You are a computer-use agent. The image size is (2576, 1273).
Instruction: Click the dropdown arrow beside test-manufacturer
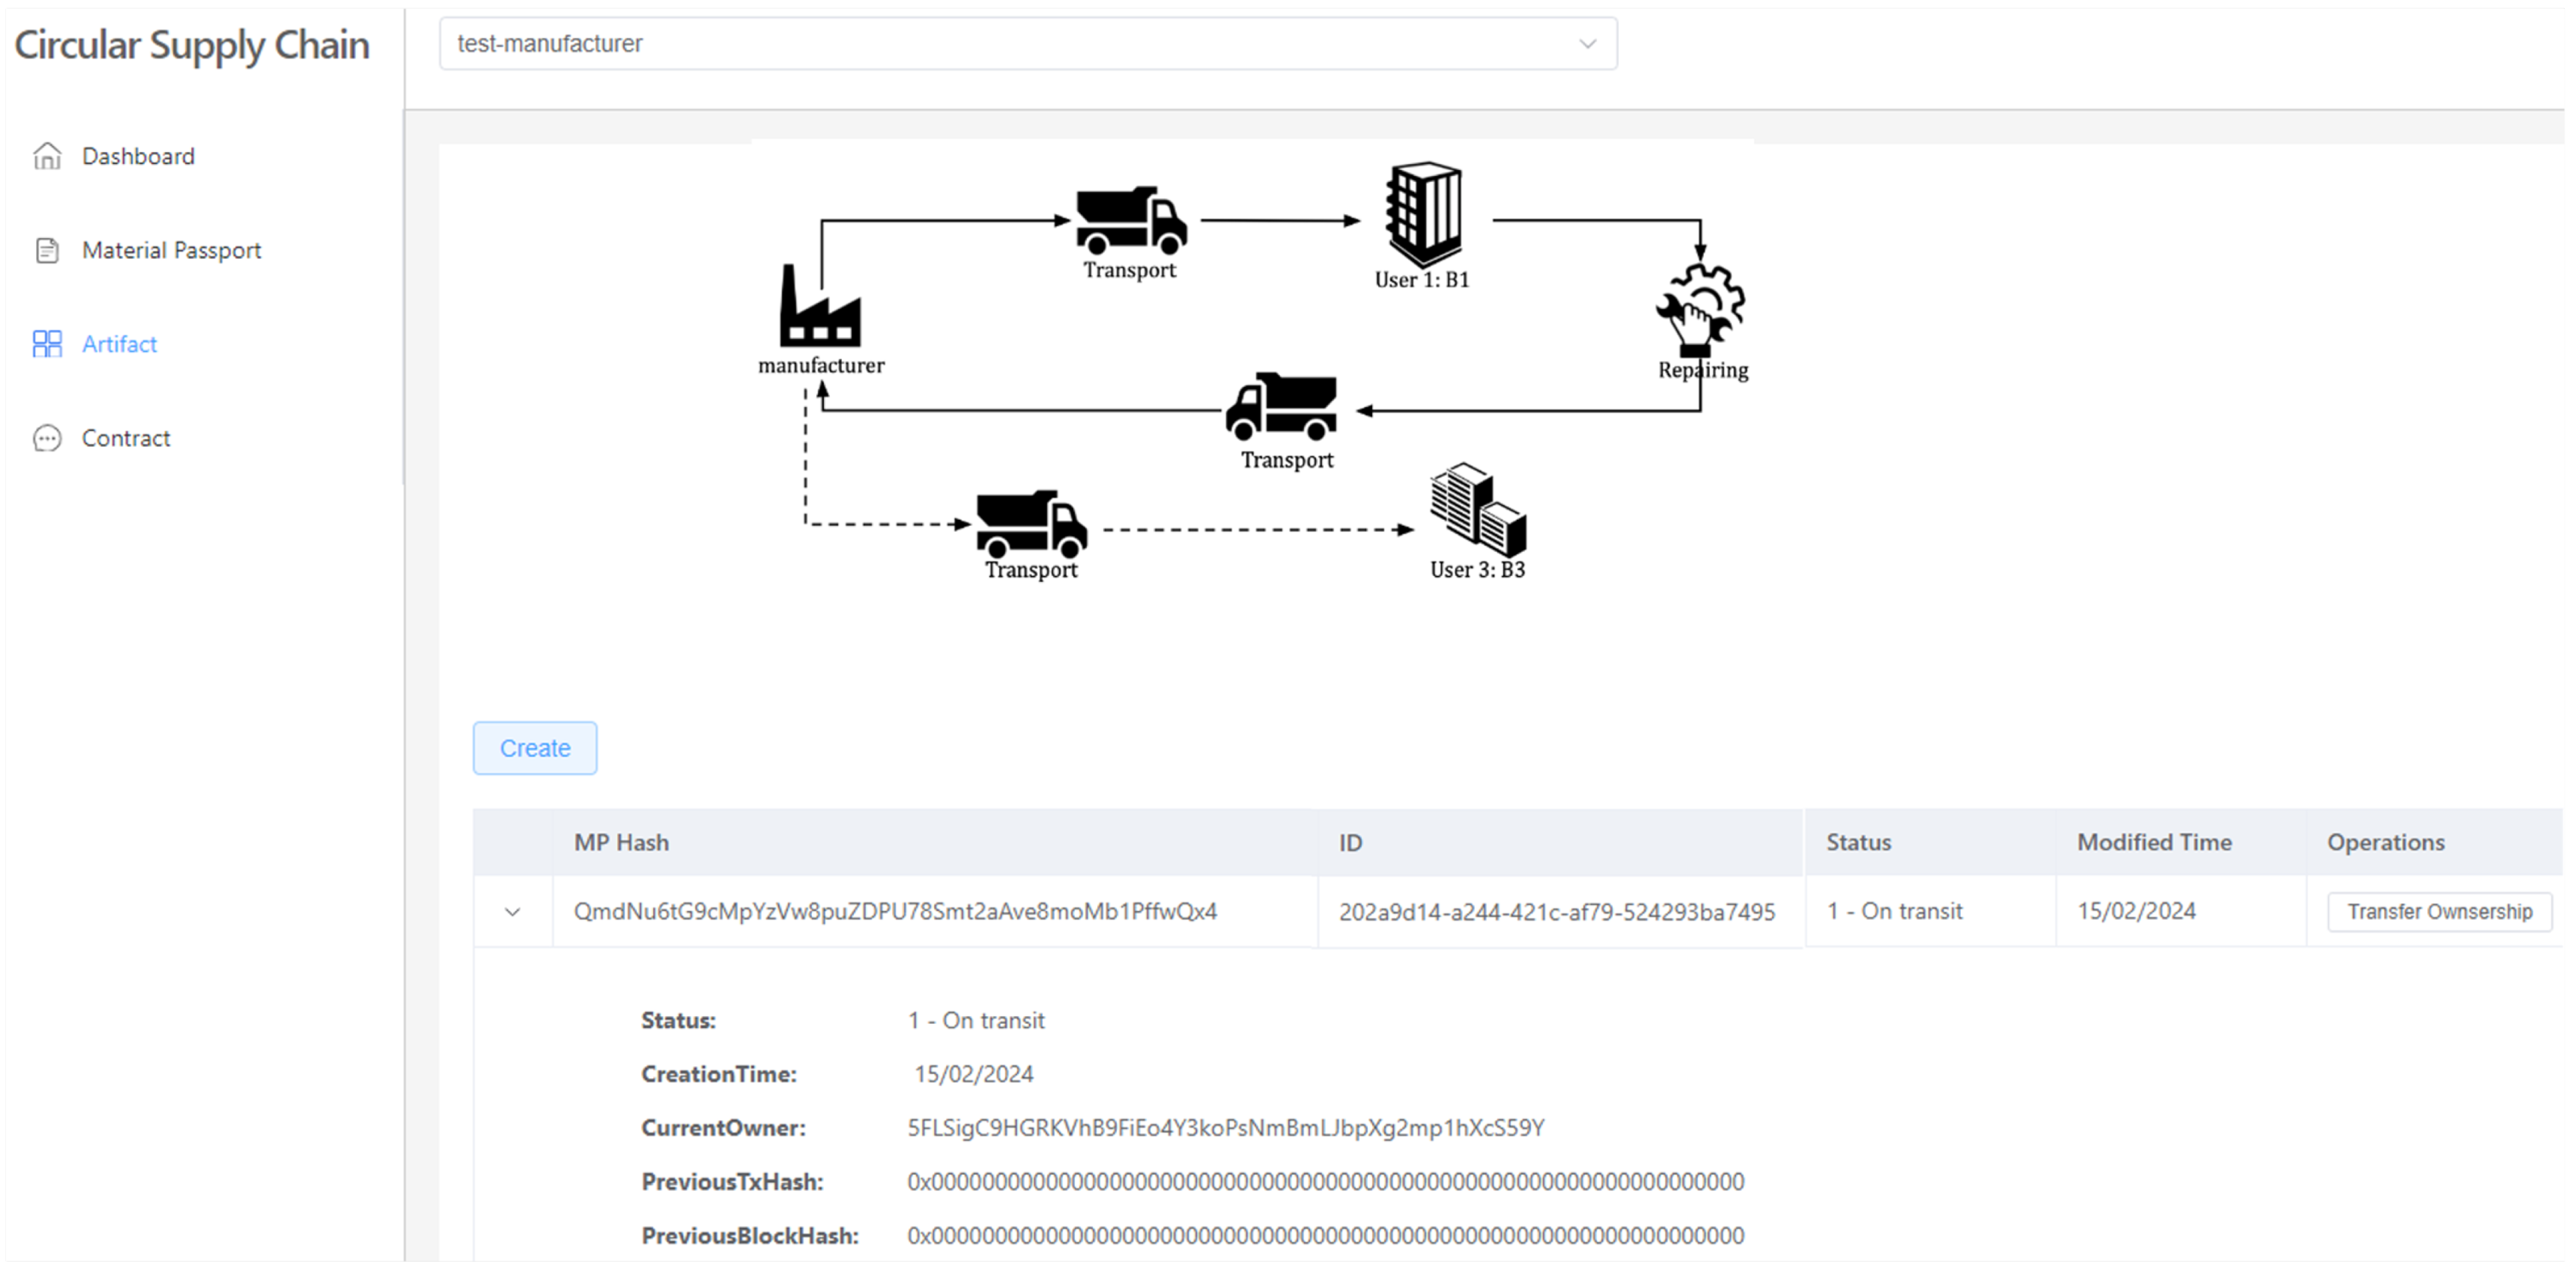pos(1587,44)
